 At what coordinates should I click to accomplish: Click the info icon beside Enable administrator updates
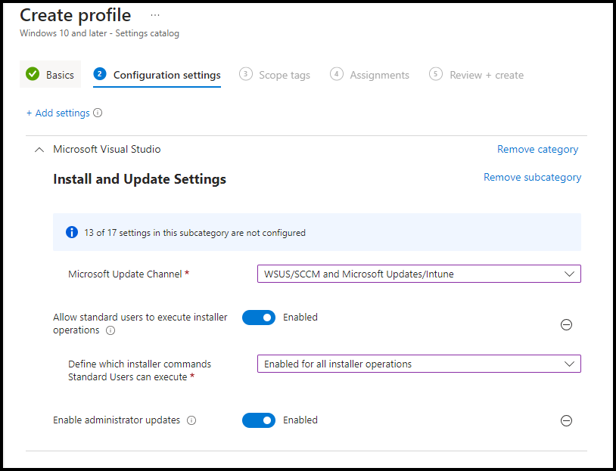[x=191, y=421]
